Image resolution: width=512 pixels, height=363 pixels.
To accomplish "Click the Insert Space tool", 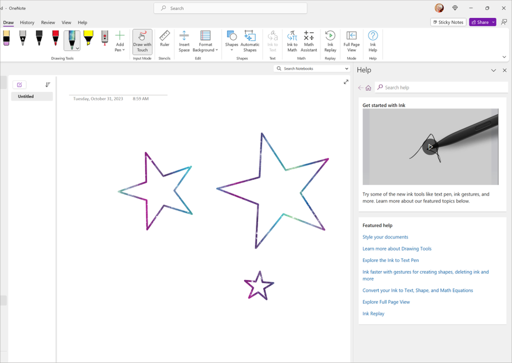I will point(184,41).
